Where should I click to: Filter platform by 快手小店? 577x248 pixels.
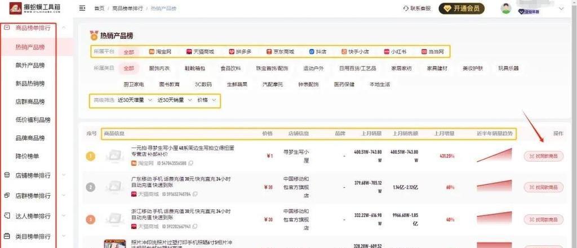(x=355, y=52)
